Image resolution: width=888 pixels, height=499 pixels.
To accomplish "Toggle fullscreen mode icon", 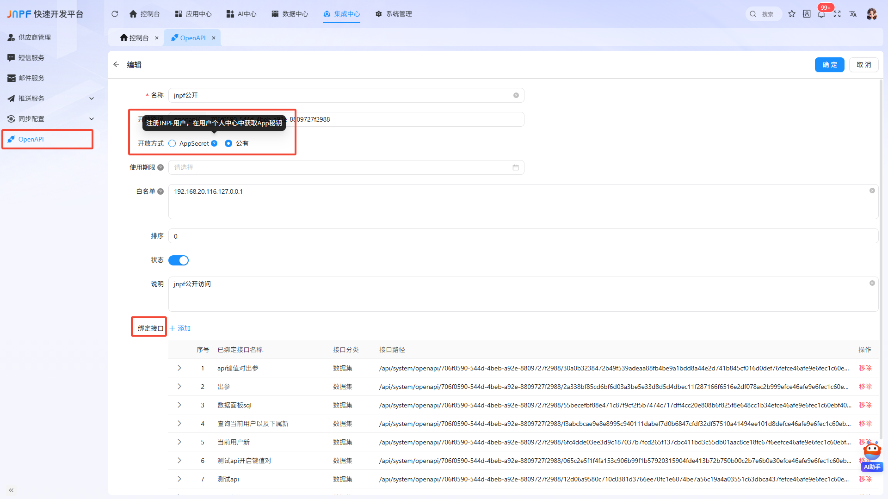I will (x=837, y=14).
